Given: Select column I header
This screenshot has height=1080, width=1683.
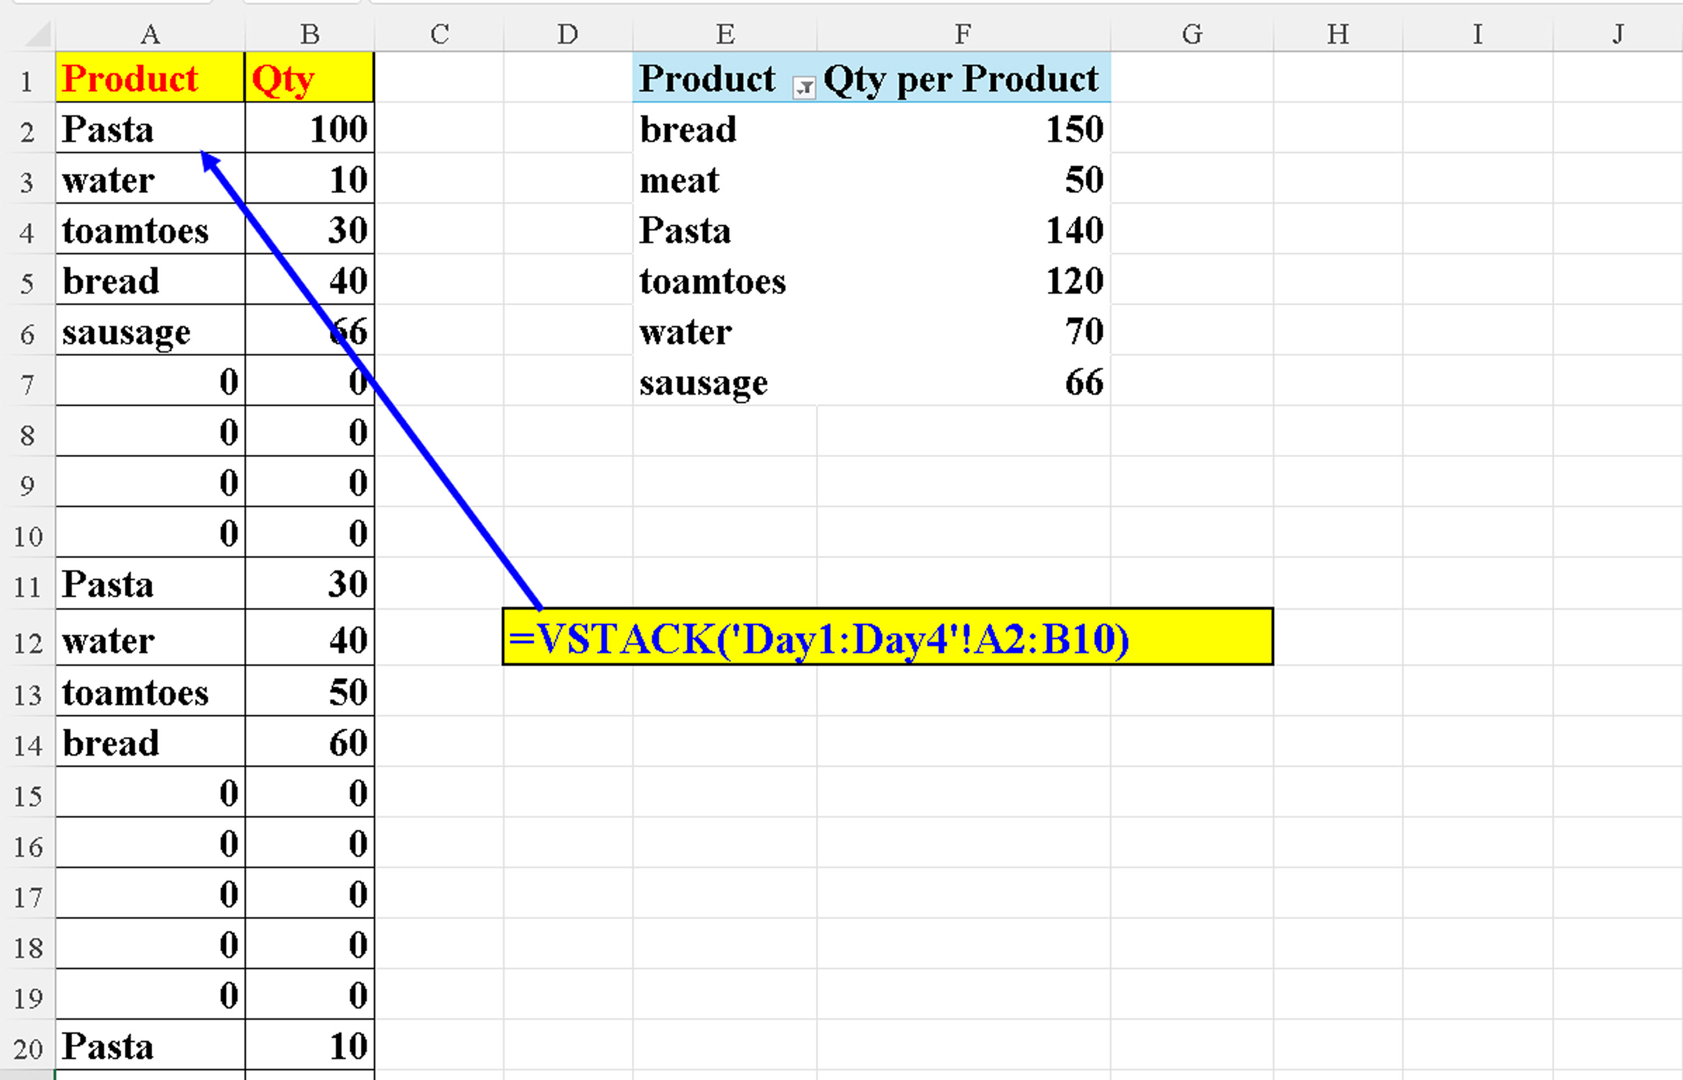Looking at the screenshot, I should tap(1477, 34).
